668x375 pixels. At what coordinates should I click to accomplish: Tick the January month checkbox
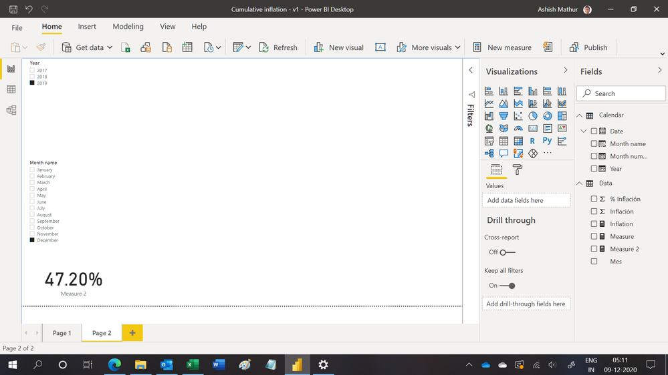click(x=32, y=169)
